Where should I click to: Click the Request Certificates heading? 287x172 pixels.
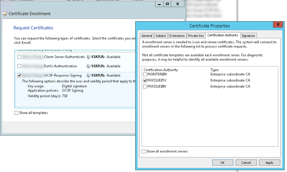click(x=33, y=28)
